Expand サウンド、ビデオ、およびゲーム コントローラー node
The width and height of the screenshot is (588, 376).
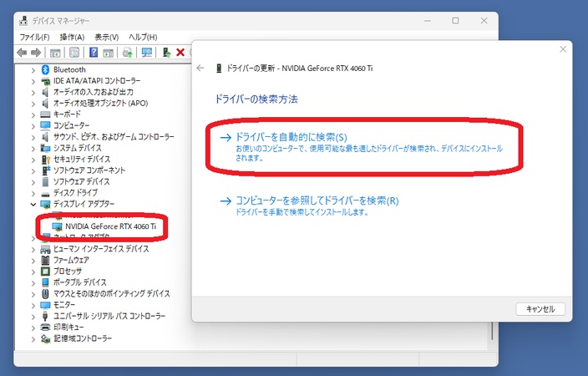33,137
